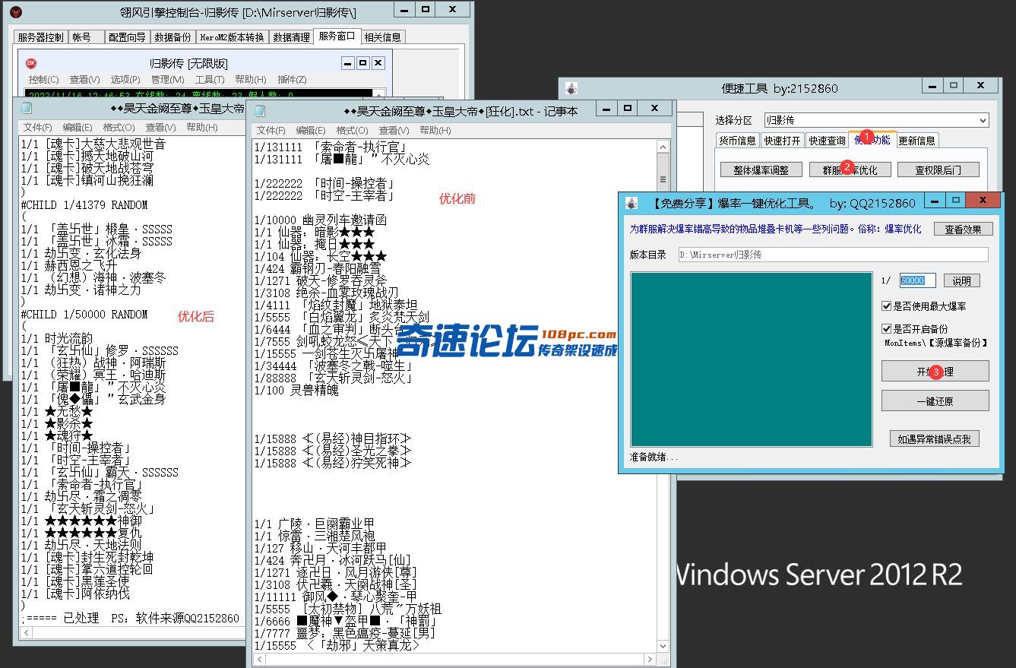The width and height of the screenshot is (1016, 668).
Task: Toggle the 是否开启备份 checkbox
Action: pyautogui.click(x=886, y=329)
